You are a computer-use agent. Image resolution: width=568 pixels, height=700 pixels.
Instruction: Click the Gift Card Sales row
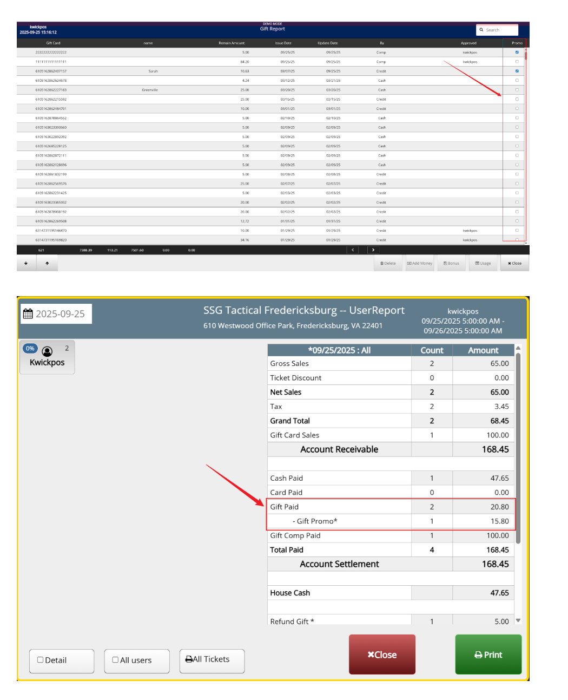pos(391,435)
